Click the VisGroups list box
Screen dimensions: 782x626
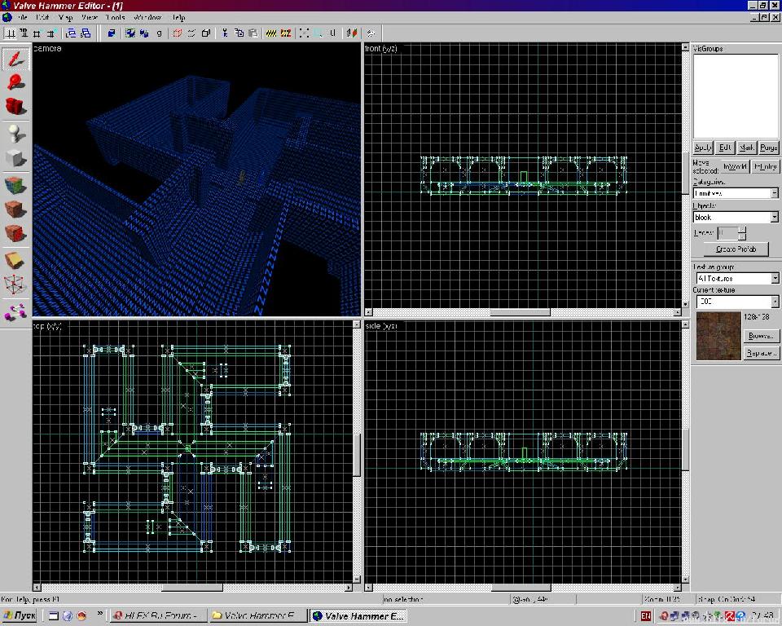(736, 96)
